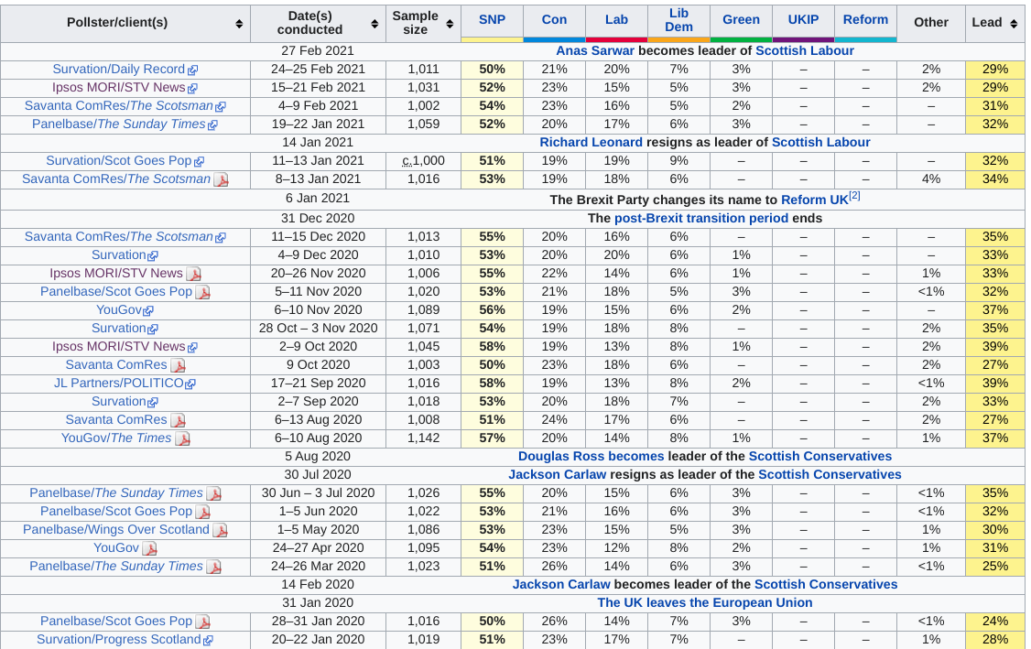Image resolution: width=1031 pixels, height=649 pixels.
Task: Follow the Richard Leonard link
Action: [591, 142]
